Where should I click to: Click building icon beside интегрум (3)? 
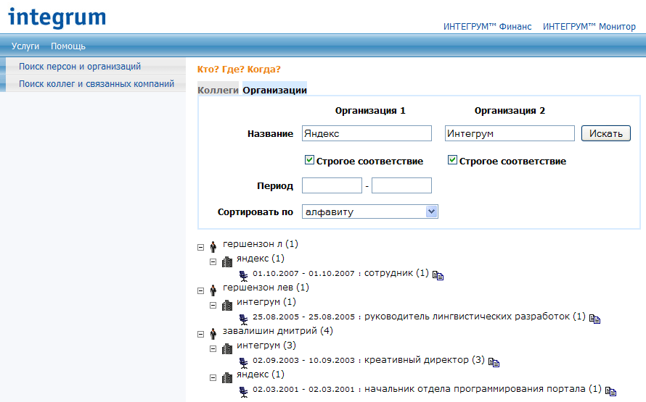227,348
